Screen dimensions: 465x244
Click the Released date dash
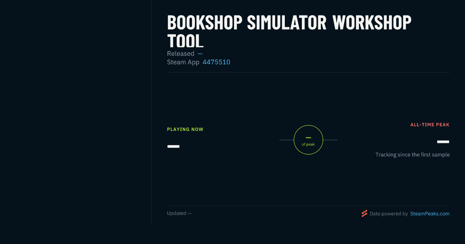click(x=200, y=53)
